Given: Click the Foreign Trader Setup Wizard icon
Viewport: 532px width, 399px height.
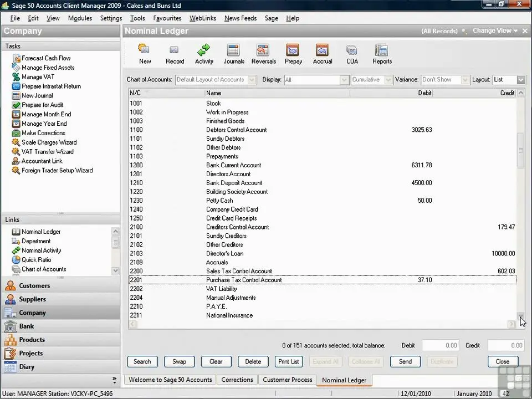Looking at the screenshot, I should 16,170.
